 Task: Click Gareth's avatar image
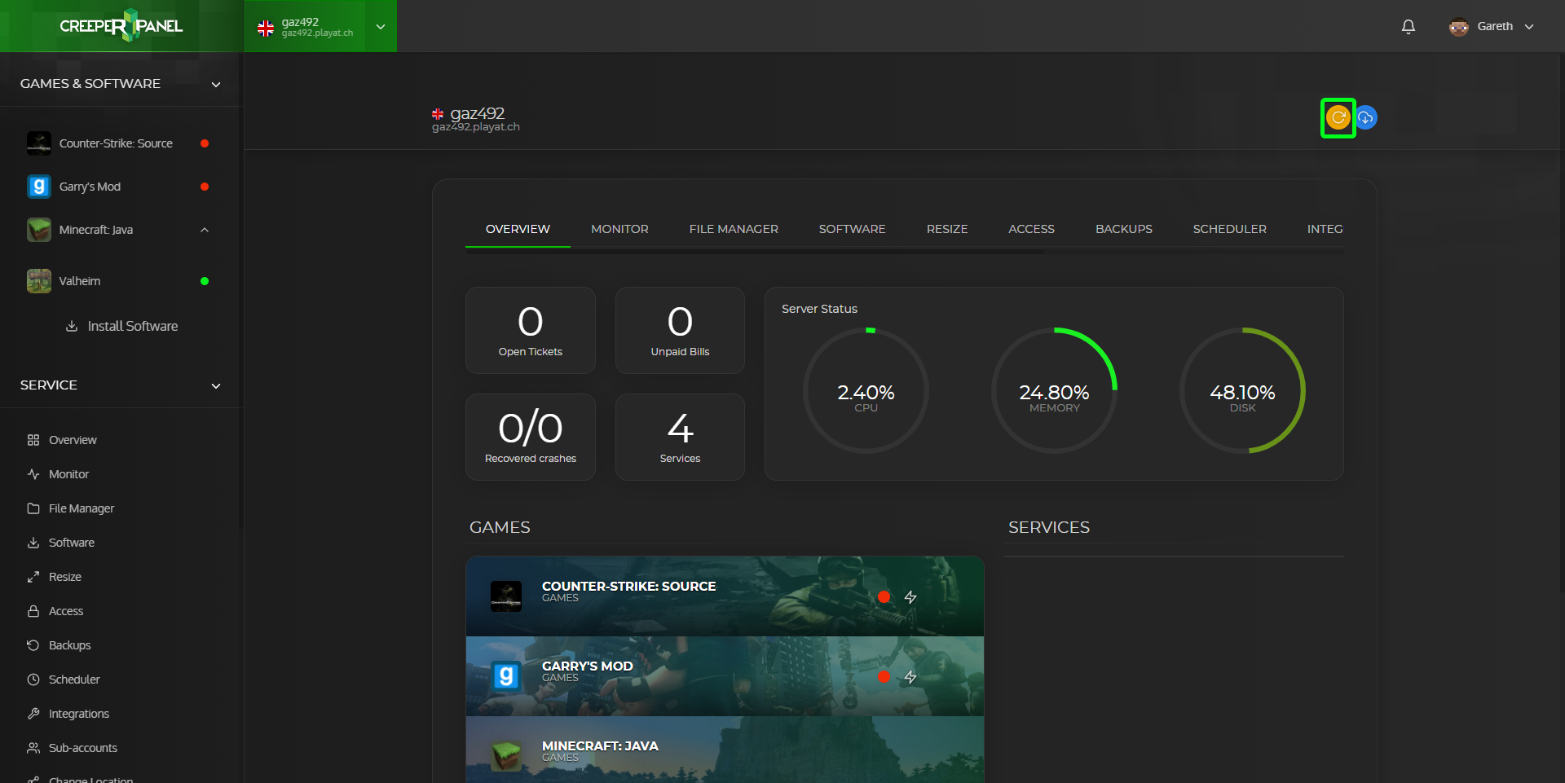1458,26
